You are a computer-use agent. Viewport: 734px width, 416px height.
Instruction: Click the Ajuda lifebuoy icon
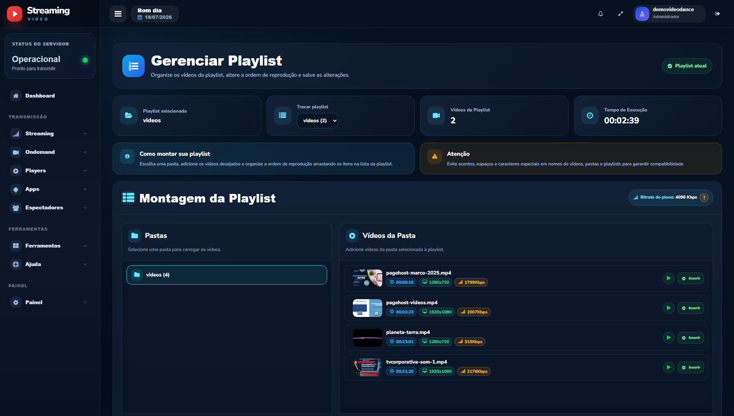pos(16,264)
